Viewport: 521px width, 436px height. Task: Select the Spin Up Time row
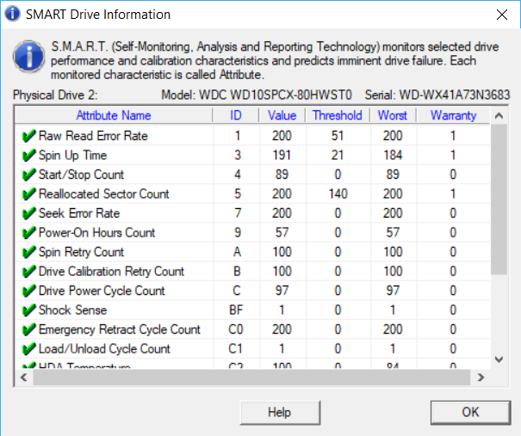click(252, 156)
